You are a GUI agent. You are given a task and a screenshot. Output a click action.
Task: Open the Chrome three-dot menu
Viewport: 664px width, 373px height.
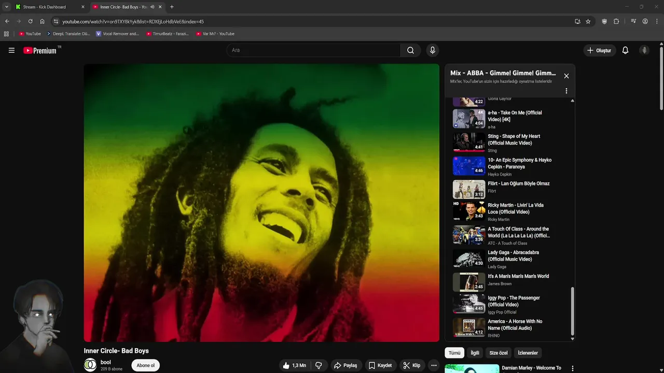click(x=657, y=21)
